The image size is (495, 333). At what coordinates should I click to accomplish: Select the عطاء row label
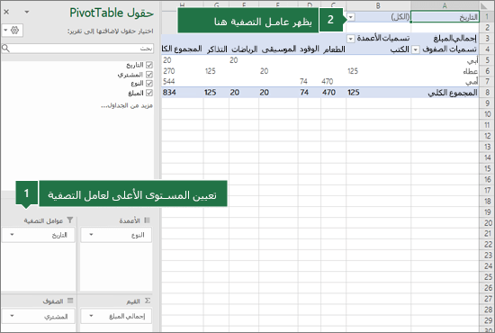pyautogui.click(x=445, y=71)
